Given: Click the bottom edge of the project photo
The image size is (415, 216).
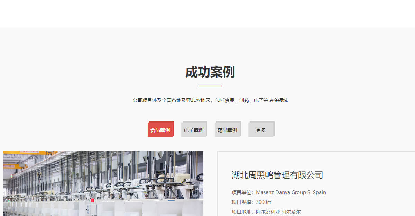Looking at the screenshot, I should (103, 215).
